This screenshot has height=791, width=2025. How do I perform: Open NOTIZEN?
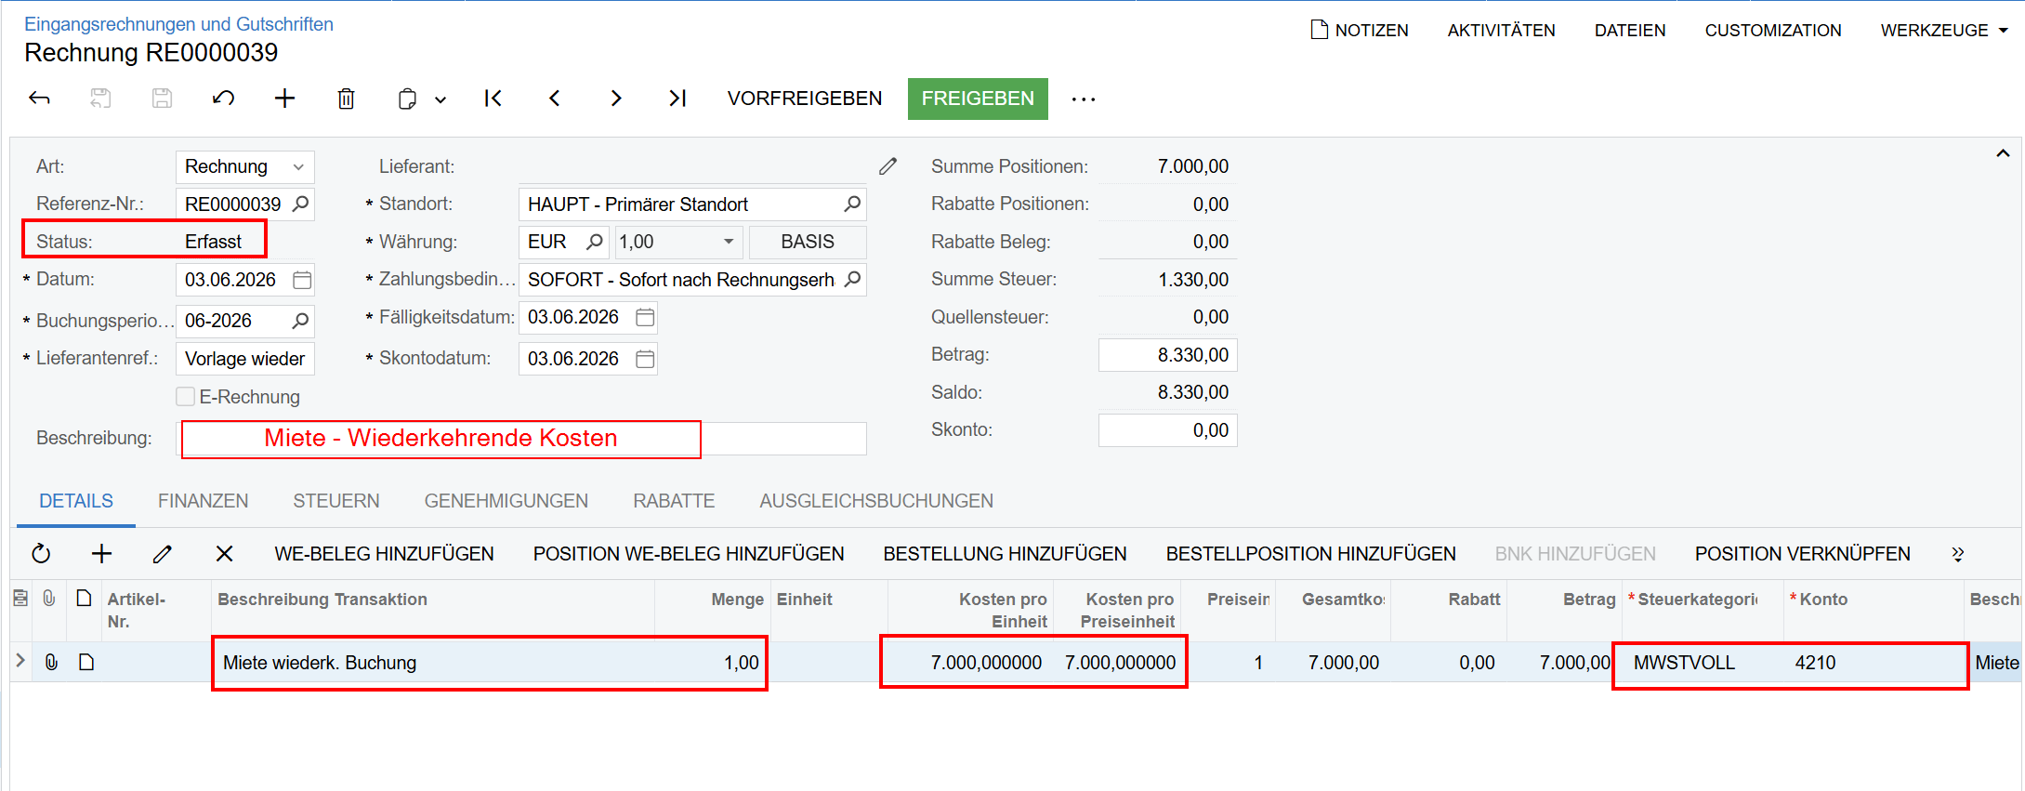click(x=1360, y=30)
